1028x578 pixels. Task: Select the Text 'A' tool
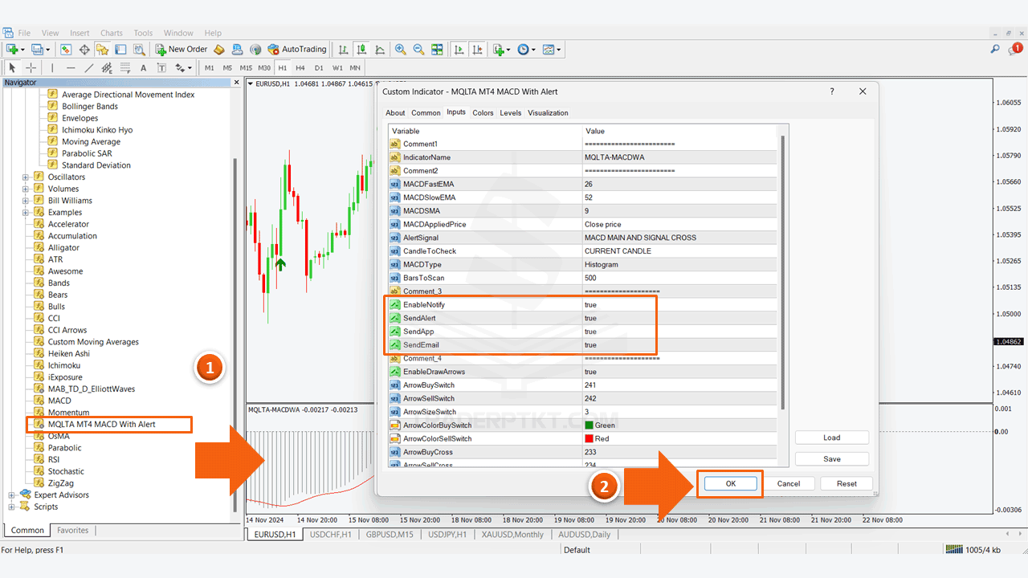pos(144,67)
